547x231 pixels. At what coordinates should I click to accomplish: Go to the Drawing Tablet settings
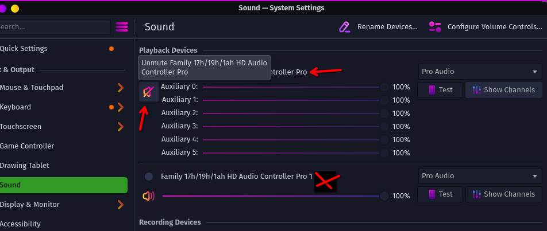(x=24, y=166)
